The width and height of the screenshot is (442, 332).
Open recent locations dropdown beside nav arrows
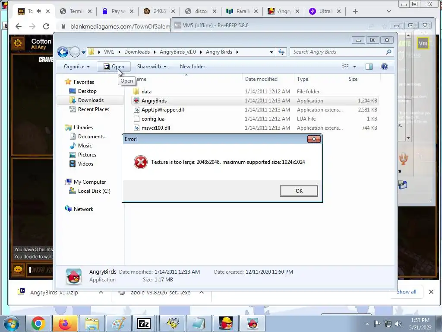click(x=83, y=52)
